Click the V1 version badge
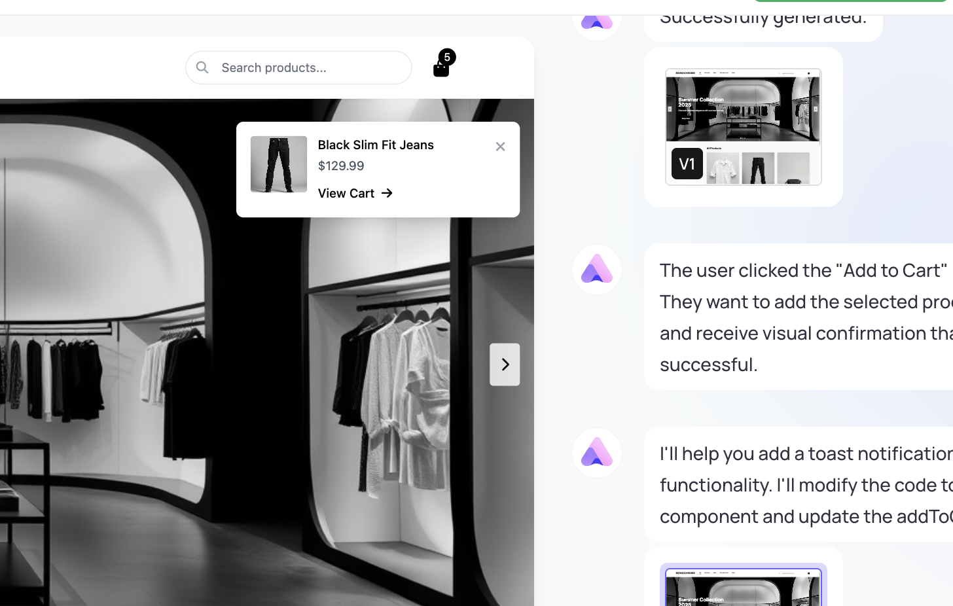 (687, 164)
